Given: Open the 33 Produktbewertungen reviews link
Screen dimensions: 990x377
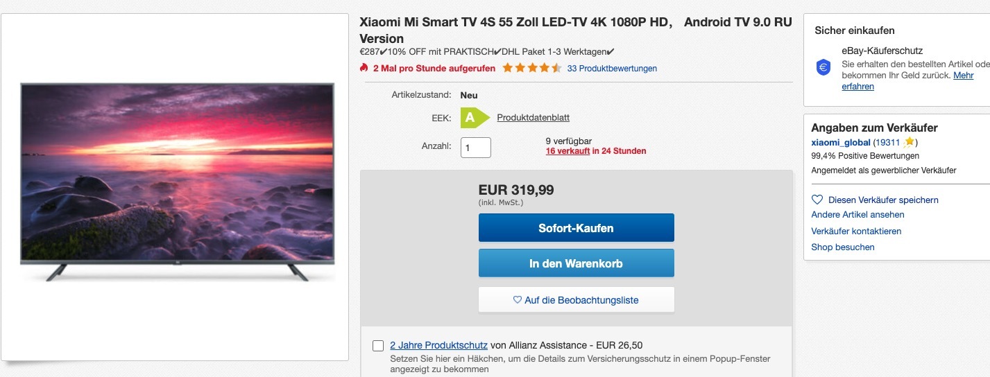Looking at the screenshot, I should (x=612, y=69).
